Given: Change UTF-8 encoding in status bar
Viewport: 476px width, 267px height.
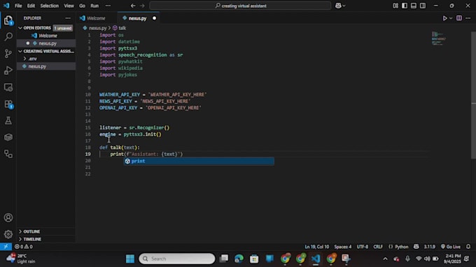Looking at the screenshot, I should point(363,247).
